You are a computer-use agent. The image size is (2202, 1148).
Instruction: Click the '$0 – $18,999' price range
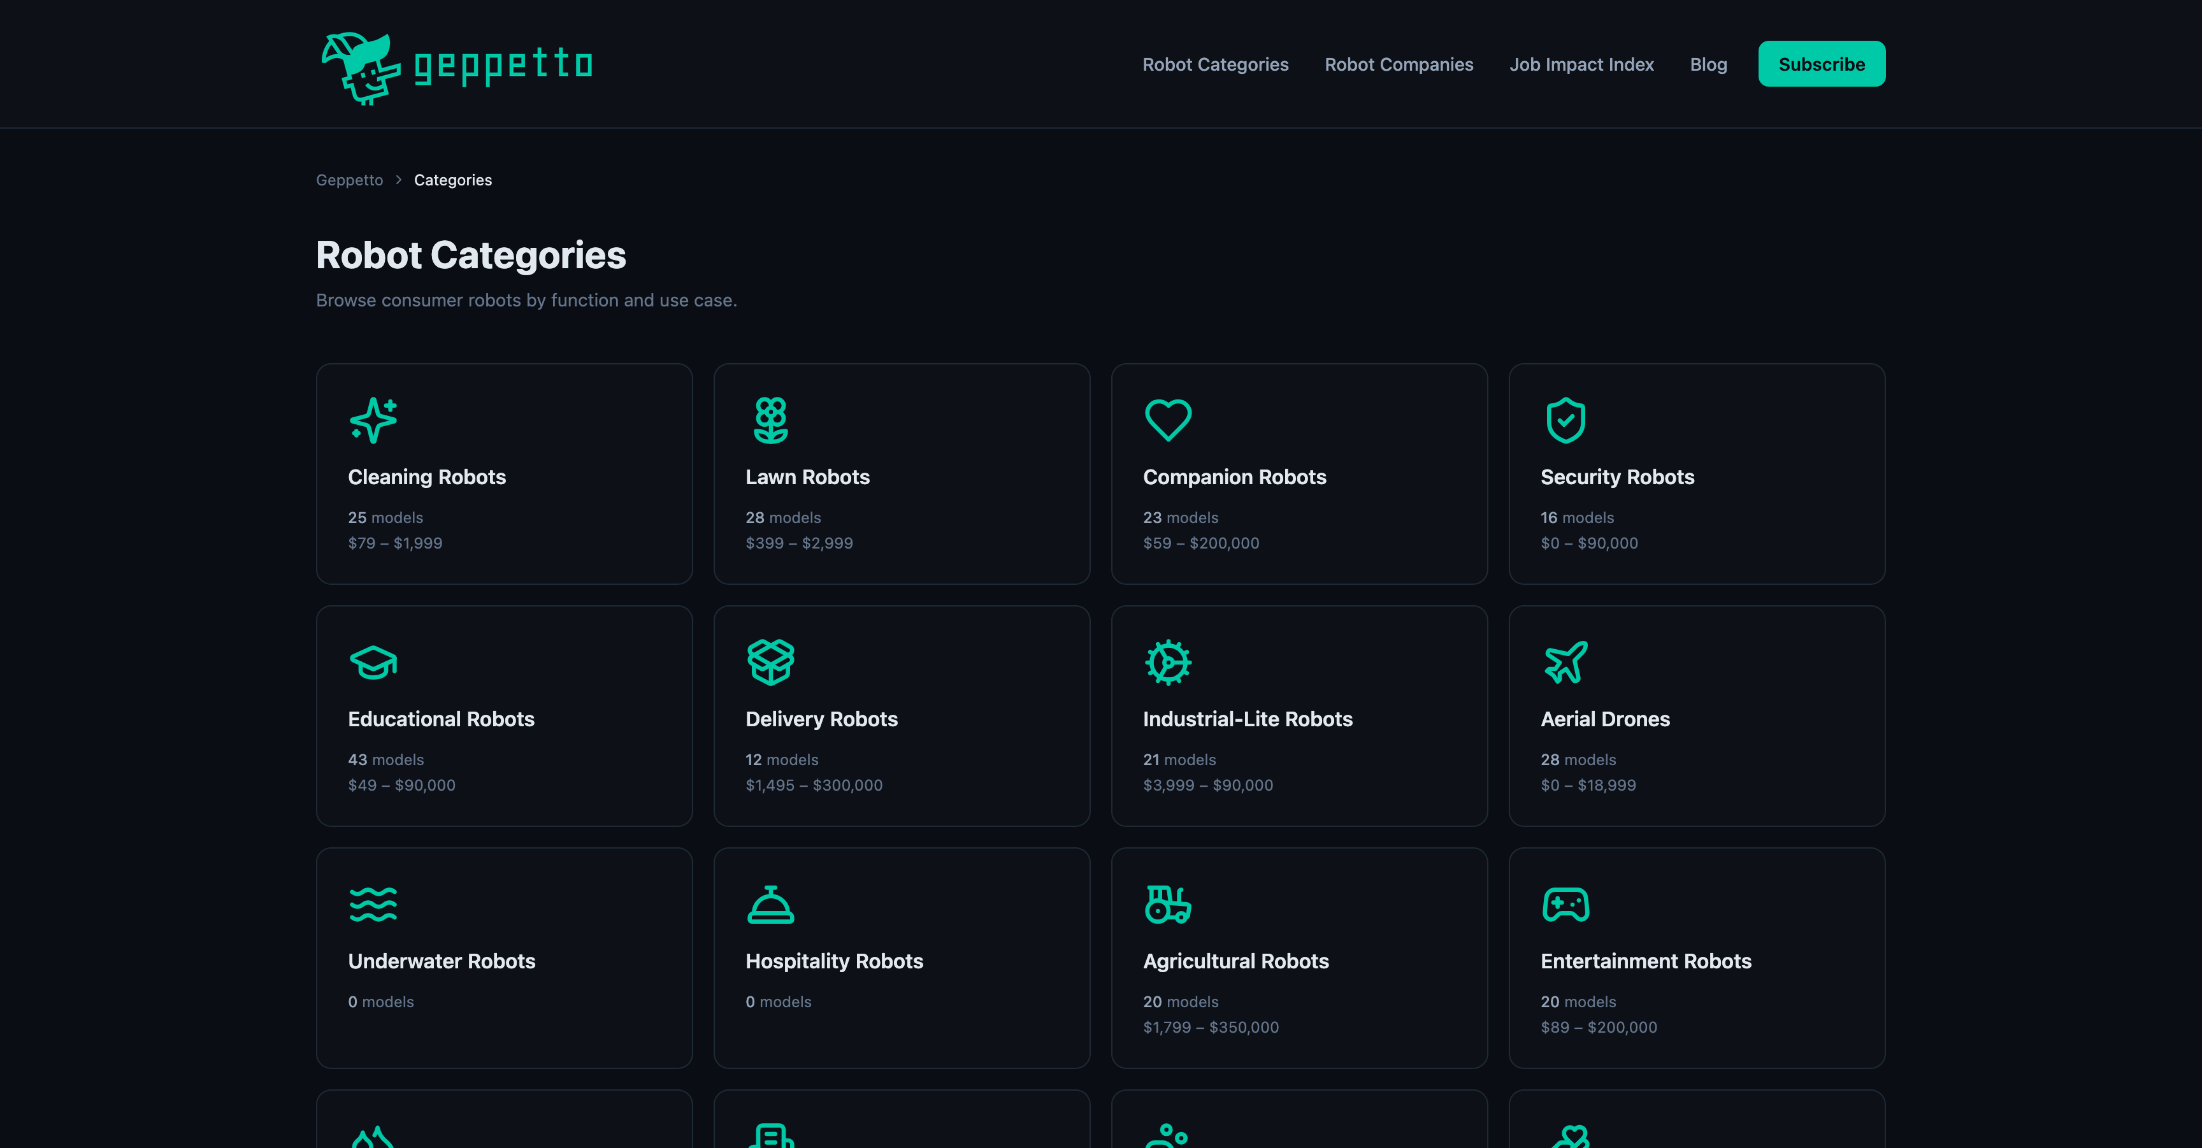(x=1587, y=785)
